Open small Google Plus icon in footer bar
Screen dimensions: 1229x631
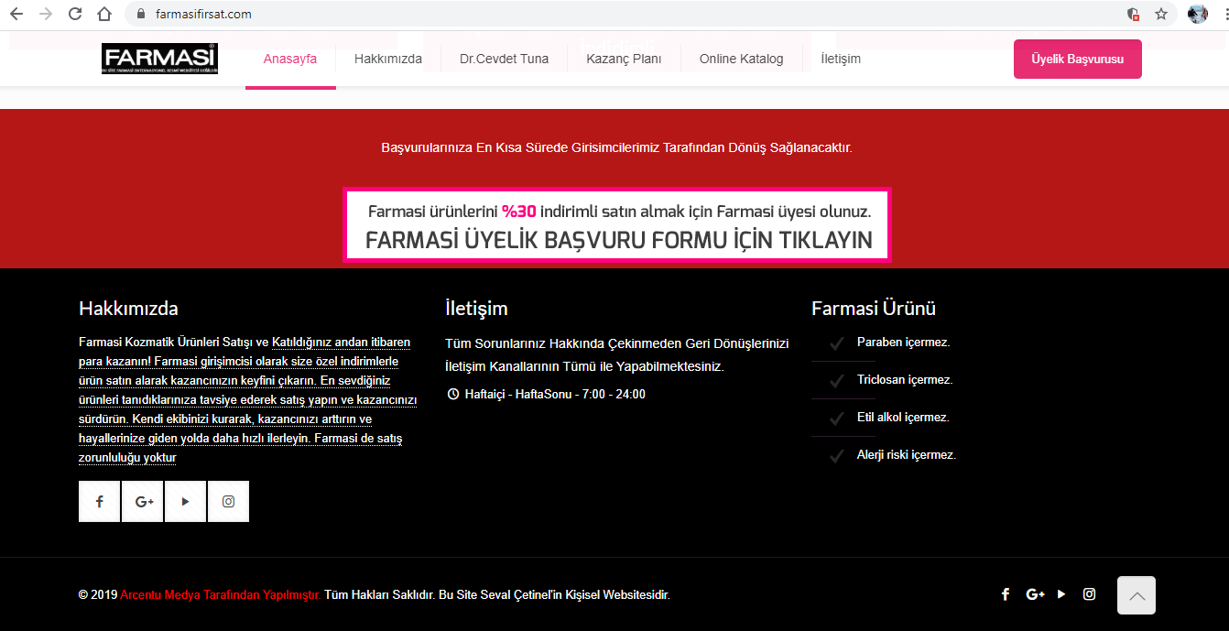pyautogui.click(x=1036, y=594)
